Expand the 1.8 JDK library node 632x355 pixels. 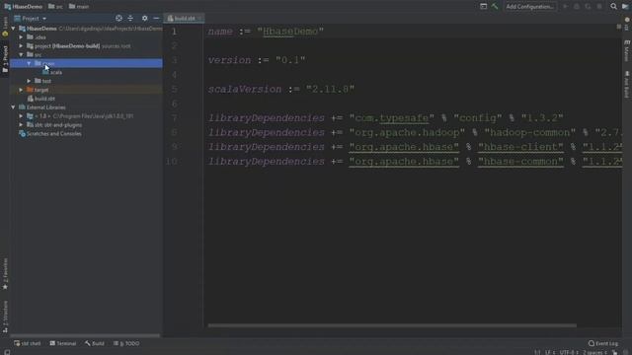[x=22, y=116]
